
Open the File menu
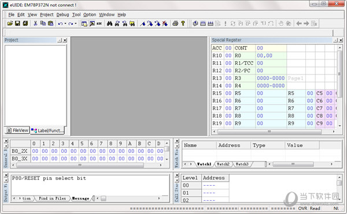point(12,14)
